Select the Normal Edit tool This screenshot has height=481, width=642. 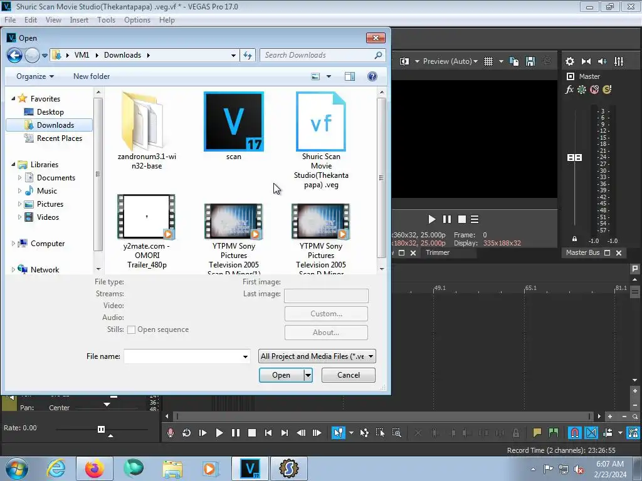[x=338, y=433]
